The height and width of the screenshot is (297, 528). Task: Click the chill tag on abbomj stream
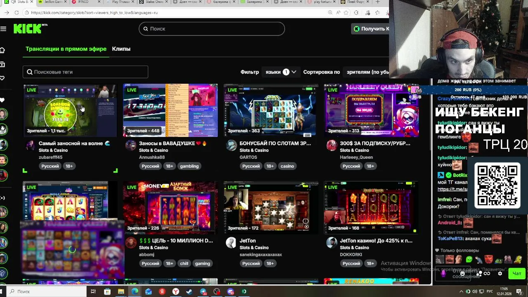(184, 263)
